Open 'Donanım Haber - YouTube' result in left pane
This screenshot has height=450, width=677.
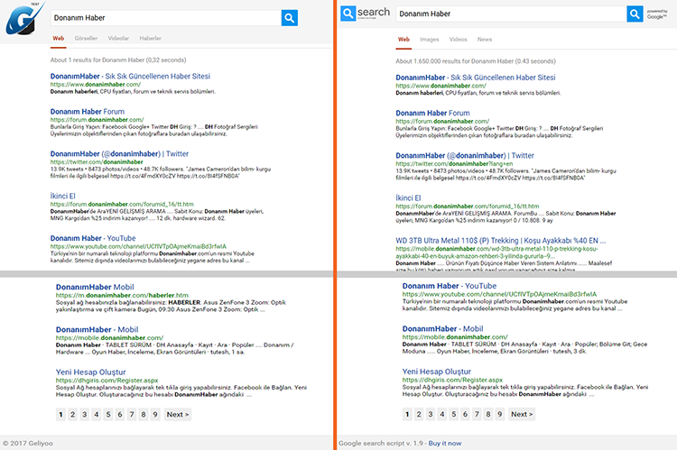[x=93, y=238]
